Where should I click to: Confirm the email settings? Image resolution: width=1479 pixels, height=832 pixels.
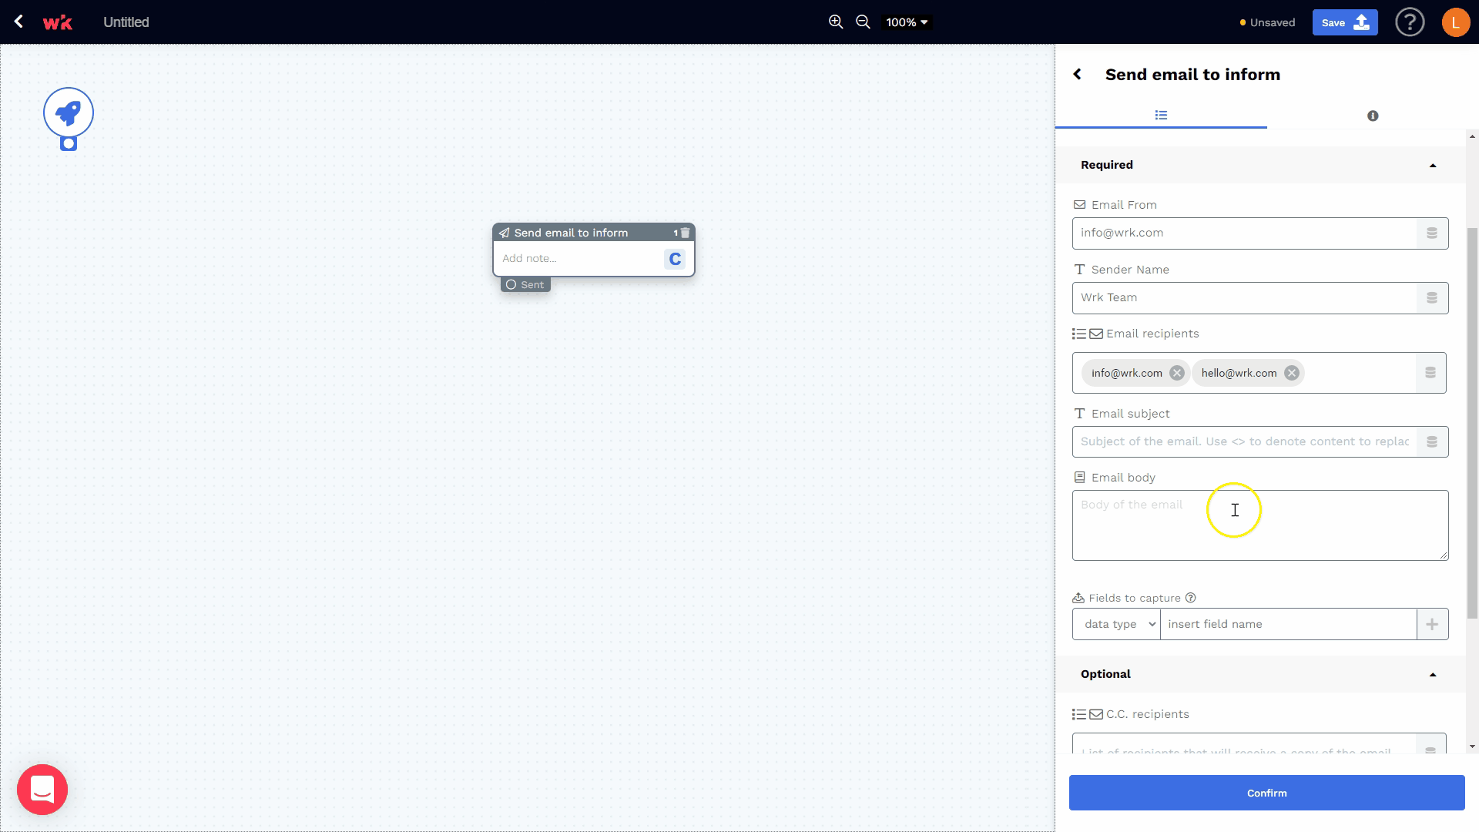[x=1266, y=793]
